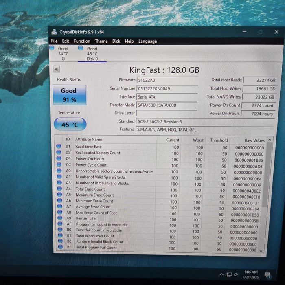Click the attribute list vertical scrollbar thumb
Screen dimensions: 285x285
tap(267, 175)
